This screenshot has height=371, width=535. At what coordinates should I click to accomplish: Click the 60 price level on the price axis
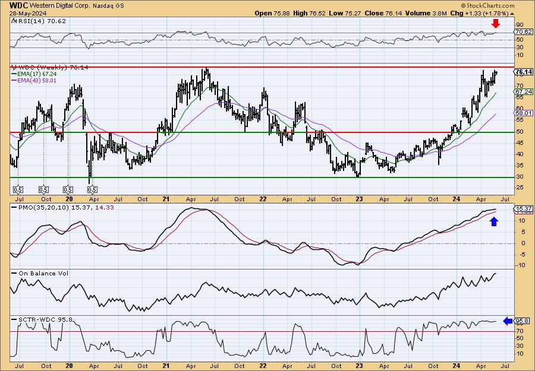click(520, 109)
